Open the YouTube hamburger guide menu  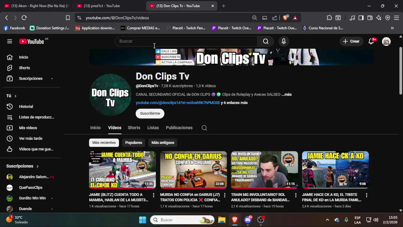click(10, 41)
